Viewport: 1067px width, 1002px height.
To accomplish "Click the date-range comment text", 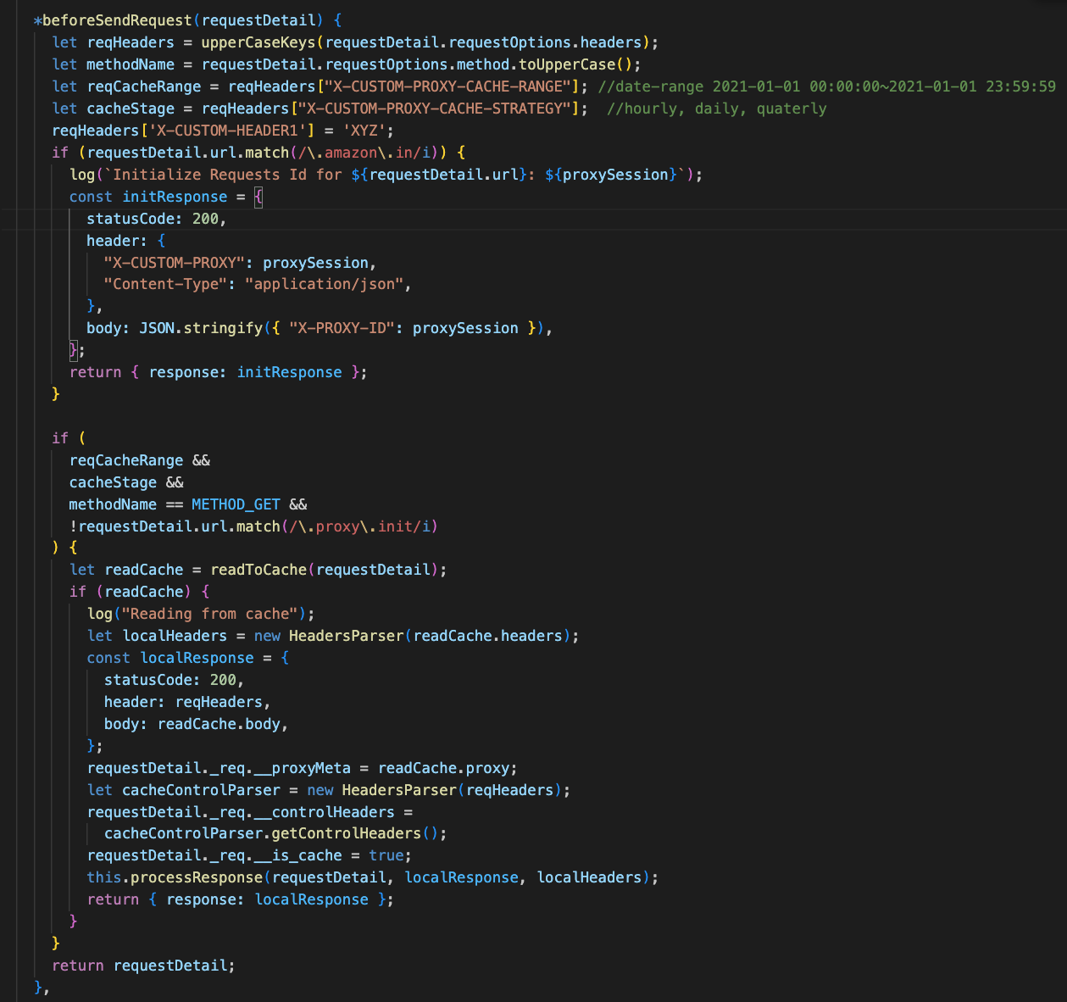I will (826, 86).
